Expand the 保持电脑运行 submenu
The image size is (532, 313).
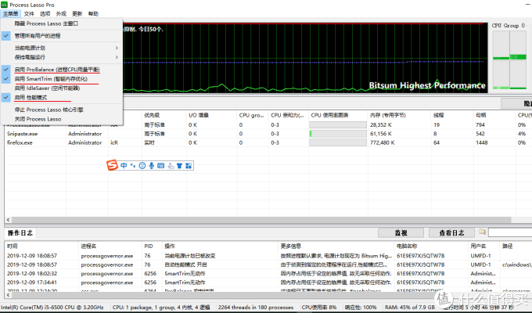pos(61,57)
